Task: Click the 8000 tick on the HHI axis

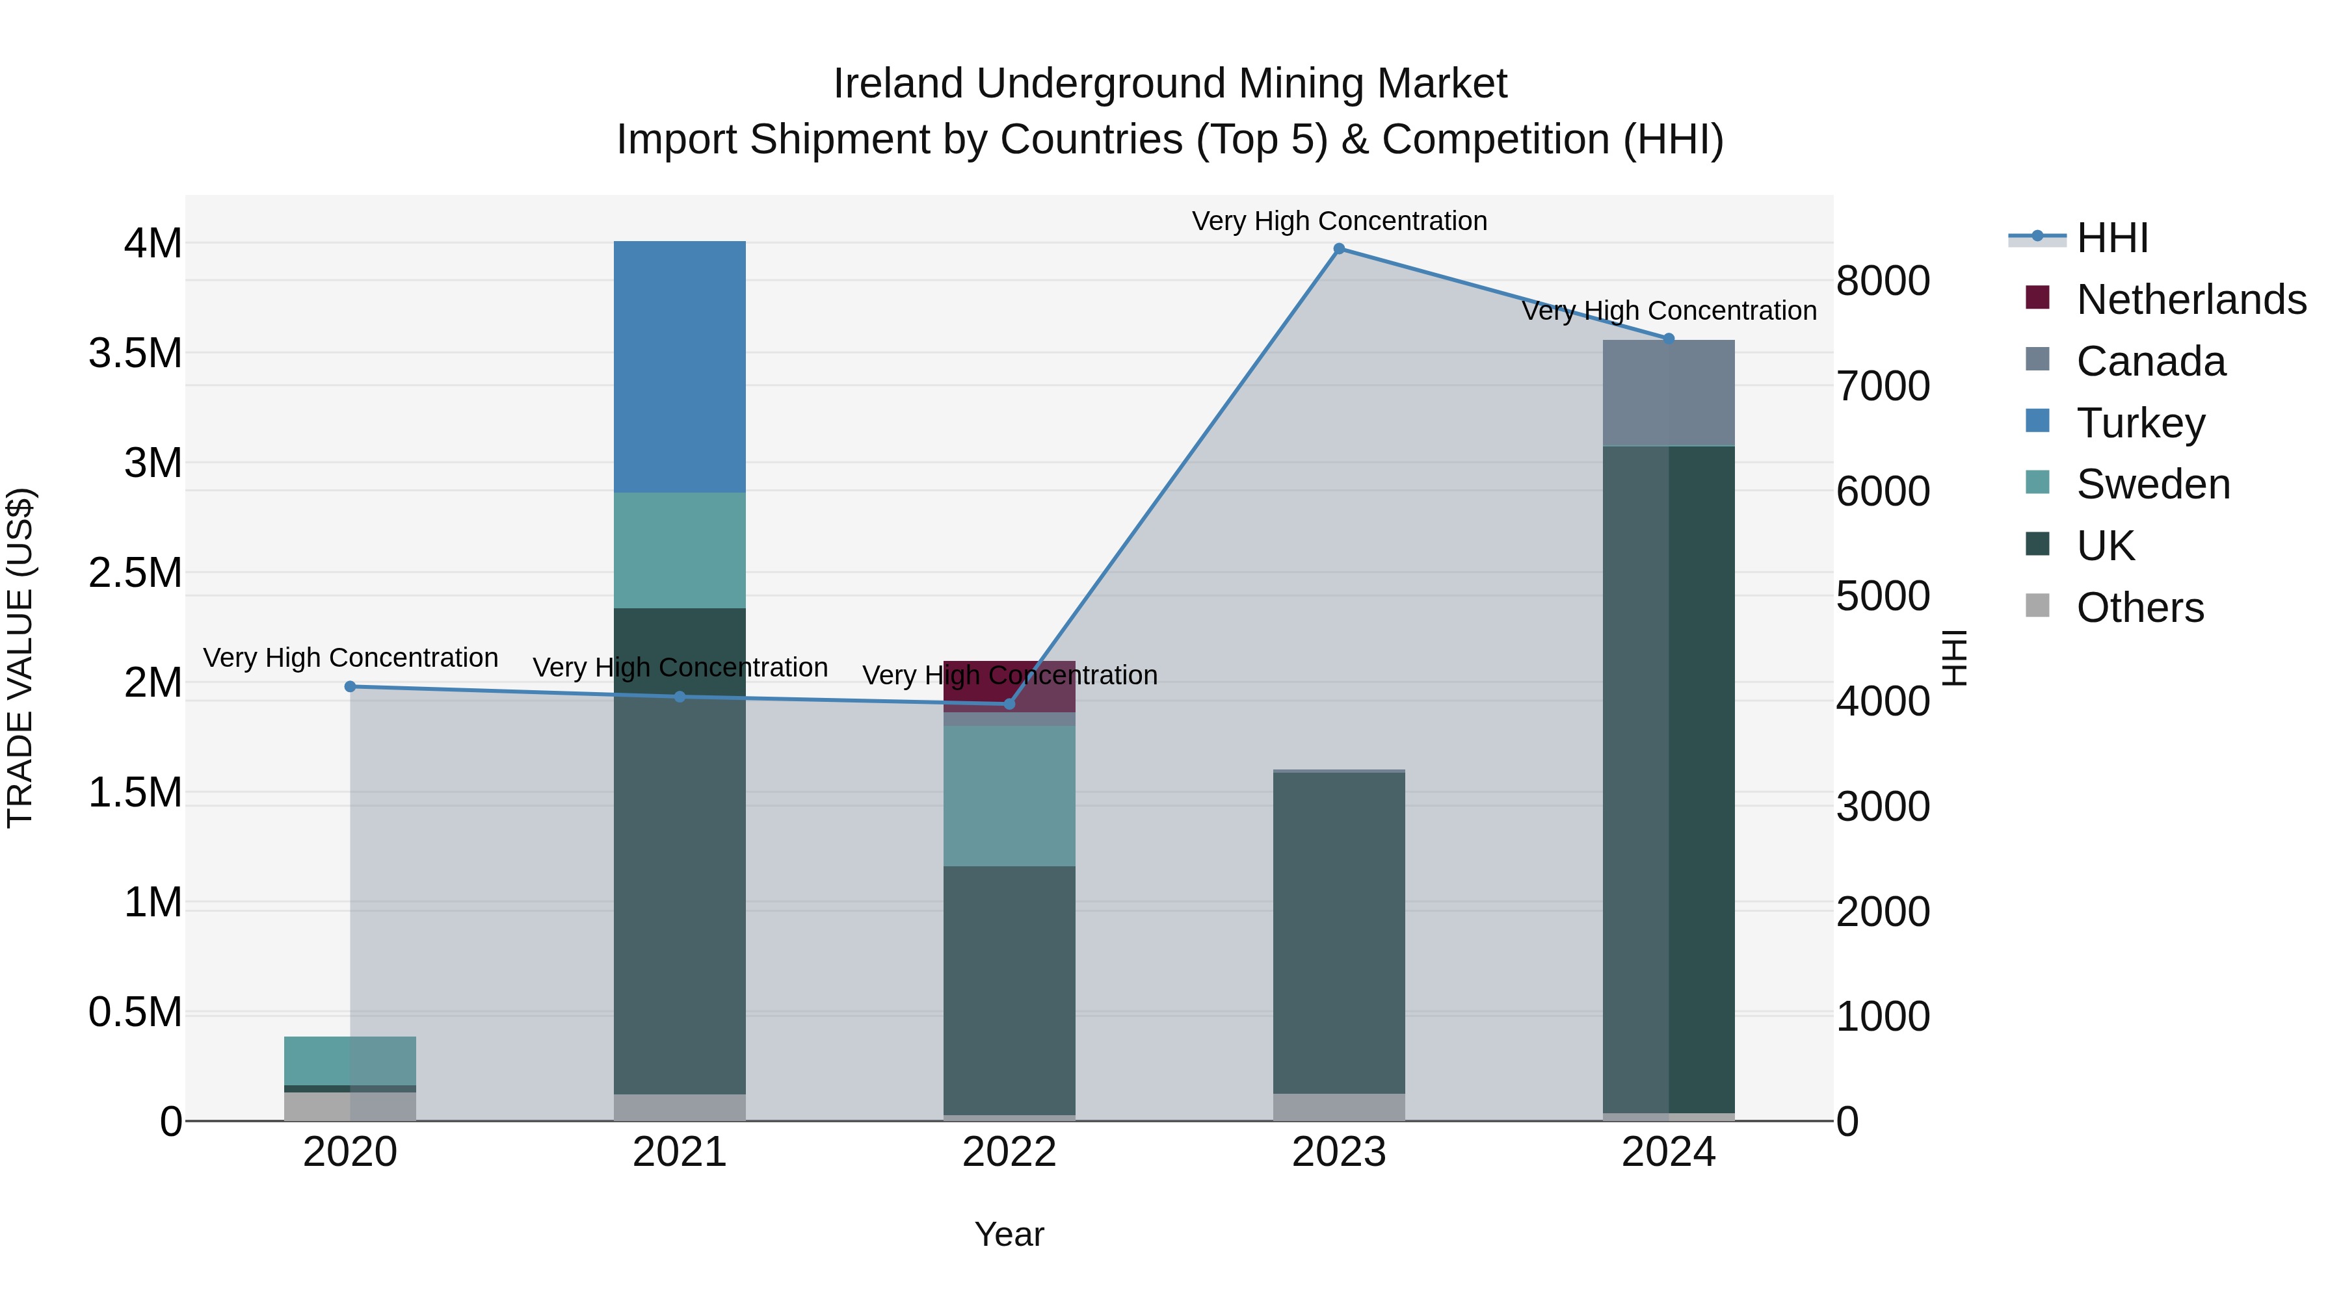Action: [1883, 281]
